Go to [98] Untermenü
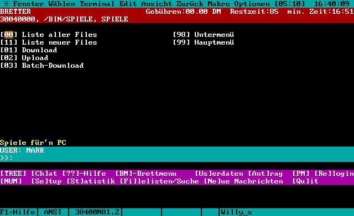Viewport: 354px width, 216px height. [x=204, y=35]
